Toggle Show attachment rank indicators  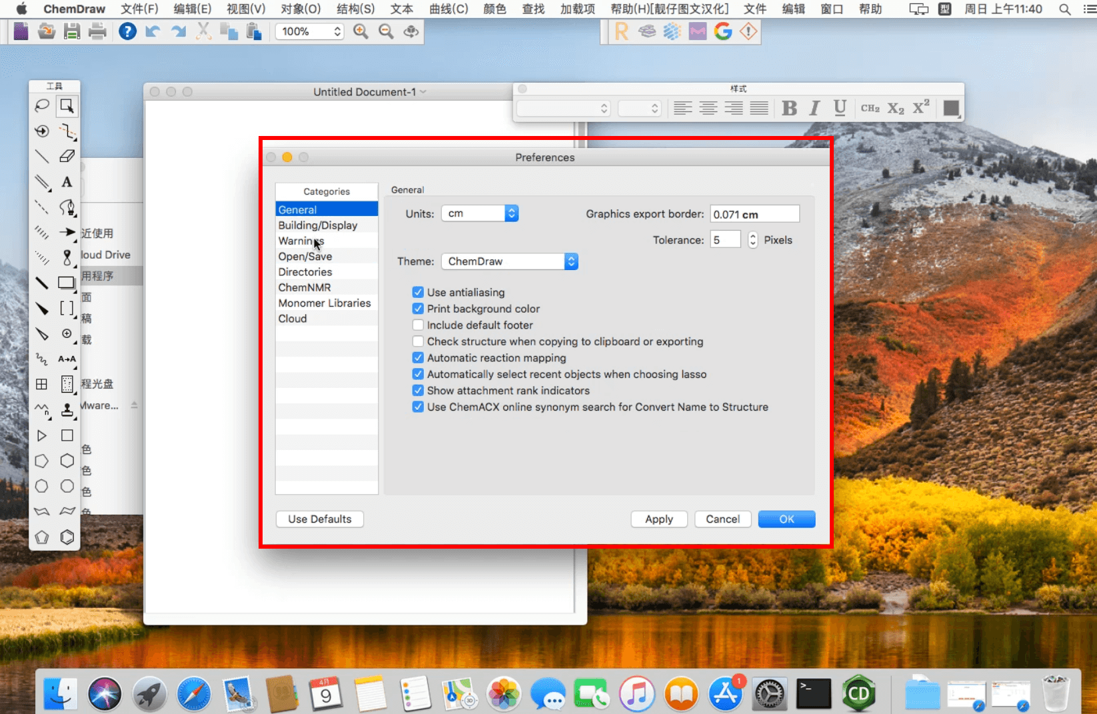(418, 391)
